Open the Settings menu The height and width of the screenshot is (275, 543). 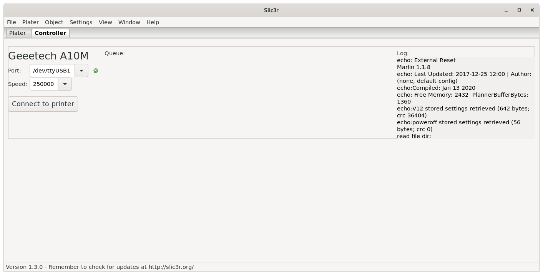[x=81, y=22]
